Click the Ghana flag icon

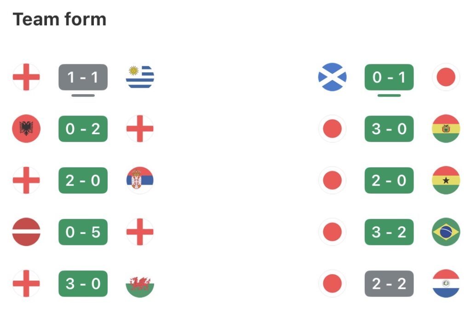tap(446, 180)
